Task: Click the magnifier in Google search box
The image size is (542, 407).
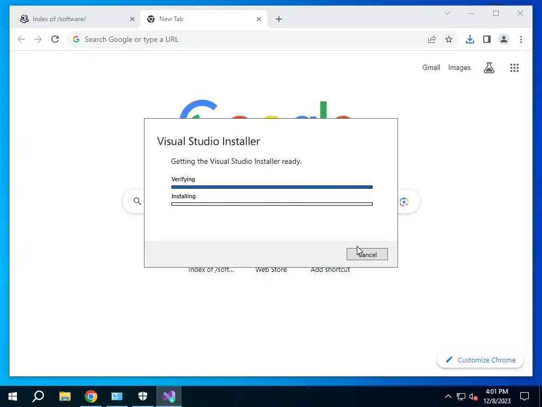Action: (x=137, y=201)
